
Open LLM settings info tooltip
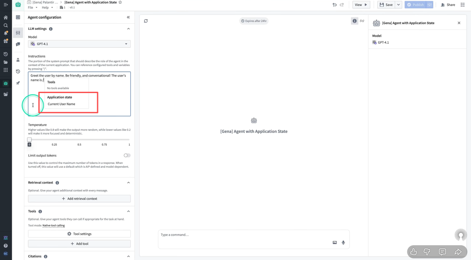click(x=51, y=29)
